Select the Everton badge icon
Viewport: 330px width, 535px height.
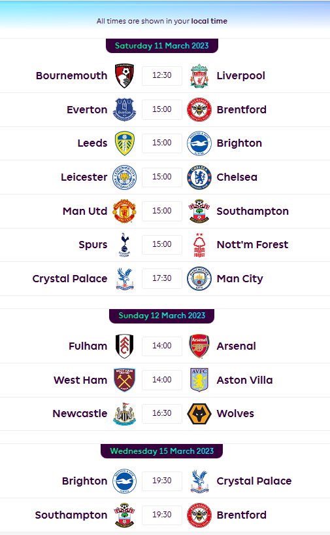(124, 109)
